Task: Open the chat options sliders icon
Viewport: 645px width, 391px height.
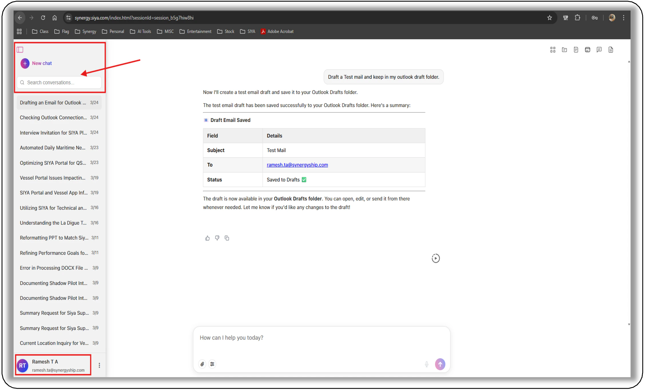Action: pos(212,364)
